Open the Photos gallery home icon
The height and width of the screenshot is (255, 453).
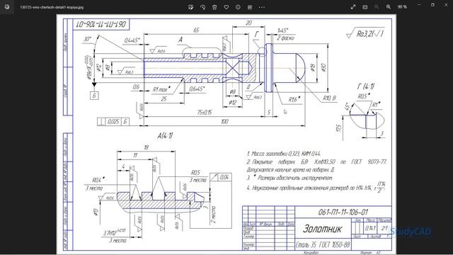(x=7, y=7)
